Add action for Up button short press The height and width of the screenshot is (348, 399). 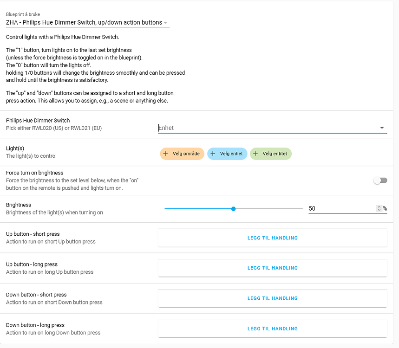272,238
